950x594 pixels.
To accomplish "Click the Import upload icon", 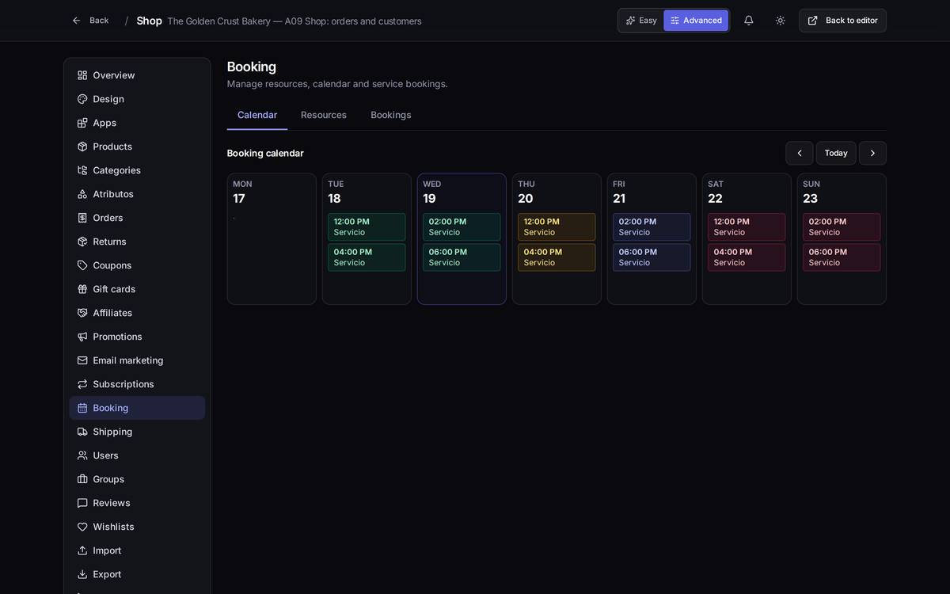I will pos(82,550).
